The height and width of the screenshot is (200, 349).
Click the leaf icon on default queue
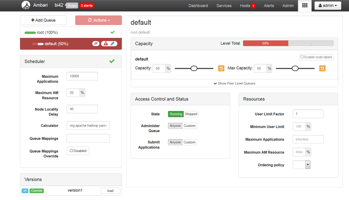96,44
